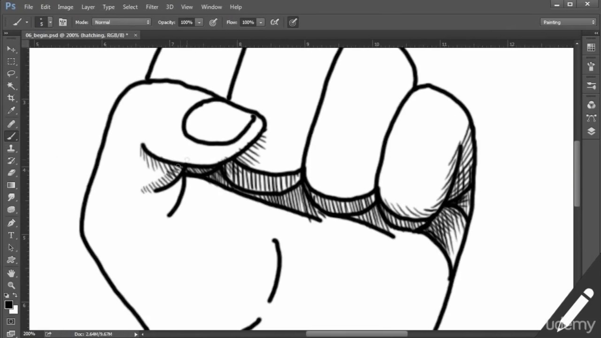The image size is (601, 338).
Task: Open the Layer menu
Action: click(88, 7)
